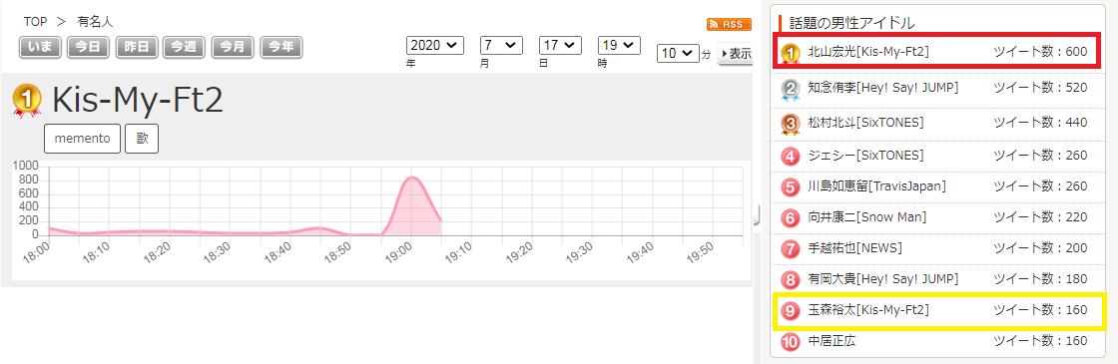The height and width of the screenshot is (364, 1118).
Task: Go to TOP in the breadcrumb
Action: coord(36,21)
